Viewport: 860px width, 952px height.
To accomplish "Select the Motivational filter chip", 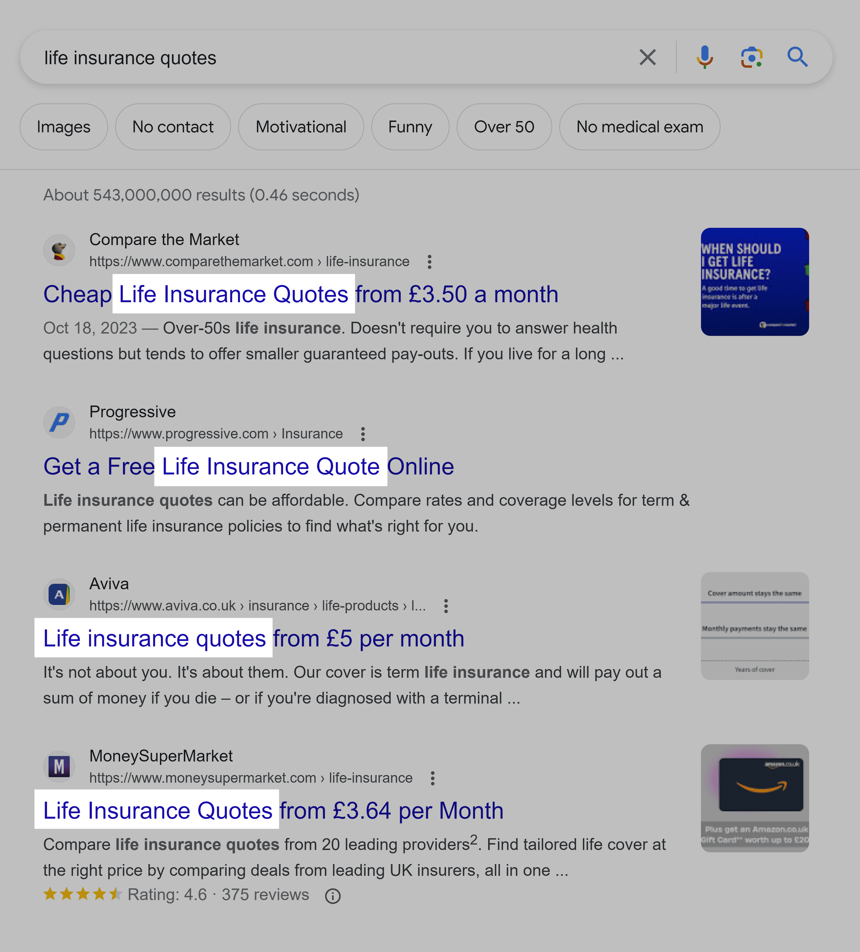I will (x=301, y=127).
